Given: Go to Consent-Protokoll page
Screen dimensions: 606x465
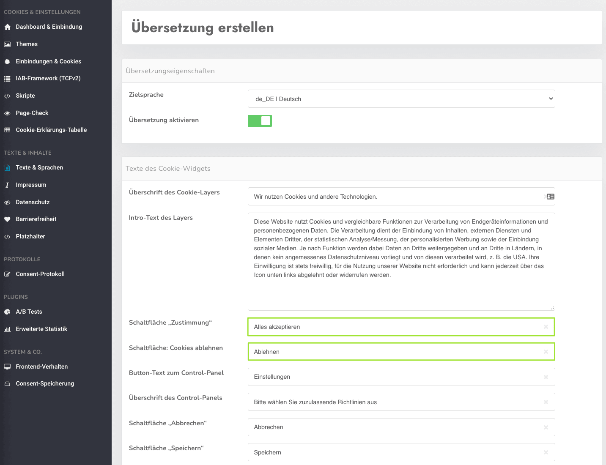Looking at the screenshot, I should (x=40, y=274).
